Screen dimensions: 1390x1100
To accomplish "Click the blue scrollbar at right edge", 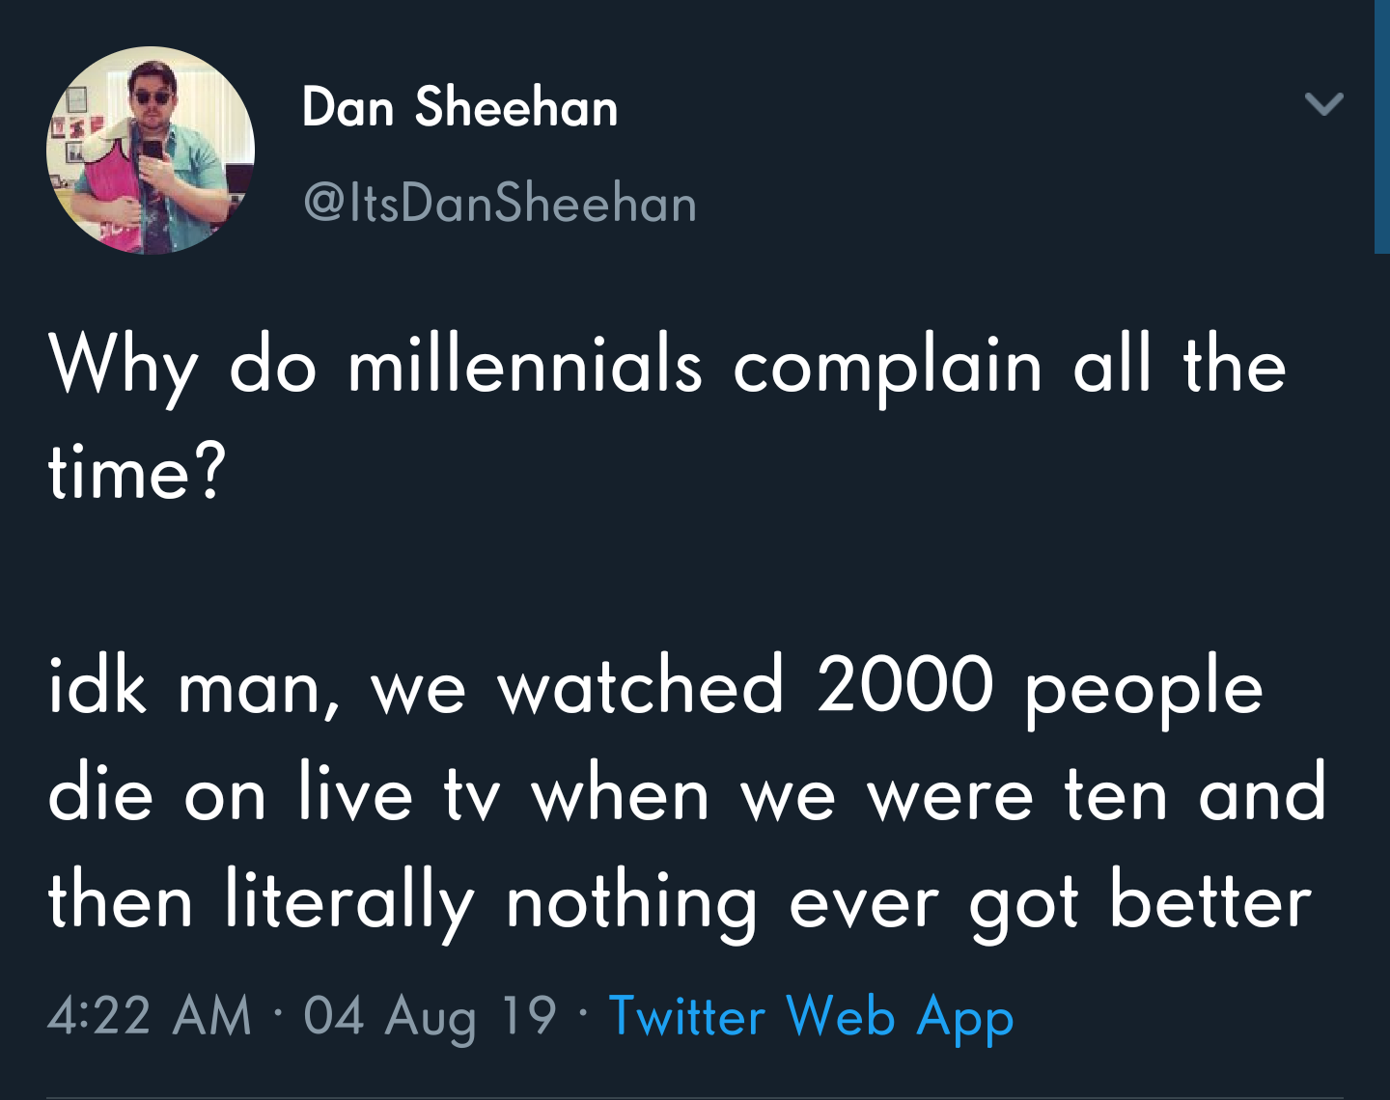I will point(1381,125).
